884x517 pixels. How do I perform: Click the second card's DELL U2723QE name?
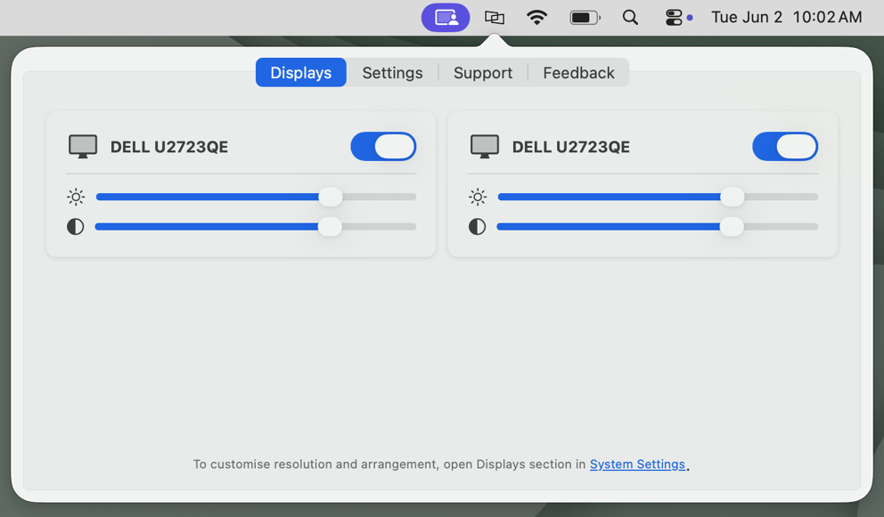click(571, 147)
